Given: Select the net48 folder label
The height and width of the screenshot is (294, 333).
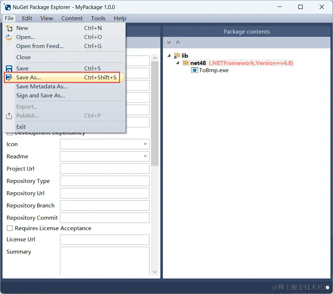Looking at the screenshot, I should pos(198,63).
